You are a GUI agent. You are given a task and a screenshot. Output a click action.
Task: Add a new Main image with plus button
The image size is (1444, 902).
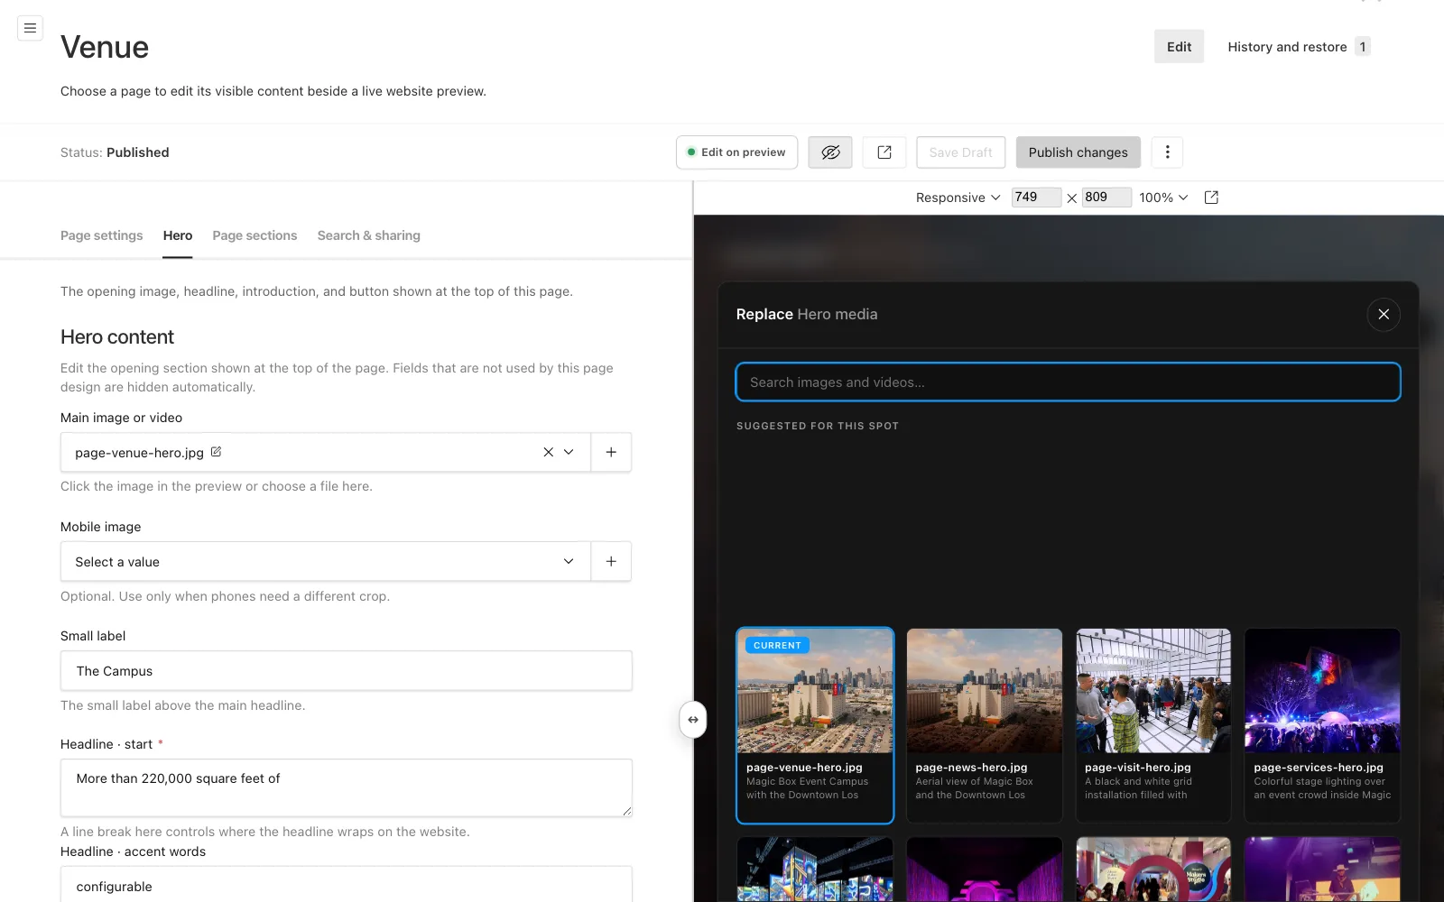tap(611, 452)
